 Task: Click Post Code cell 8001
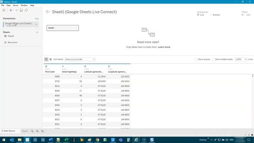click(57, 124)
